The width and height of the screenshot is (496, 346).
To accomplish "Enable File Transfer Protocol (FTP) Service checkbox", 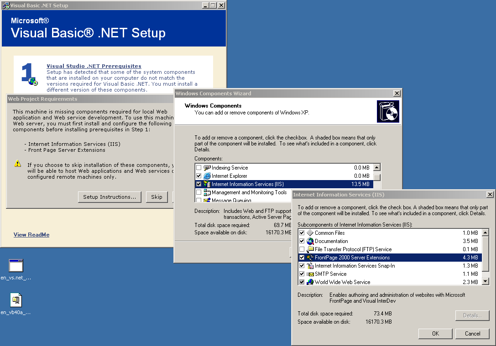I will pyautogui.click(x=302, y=249).
